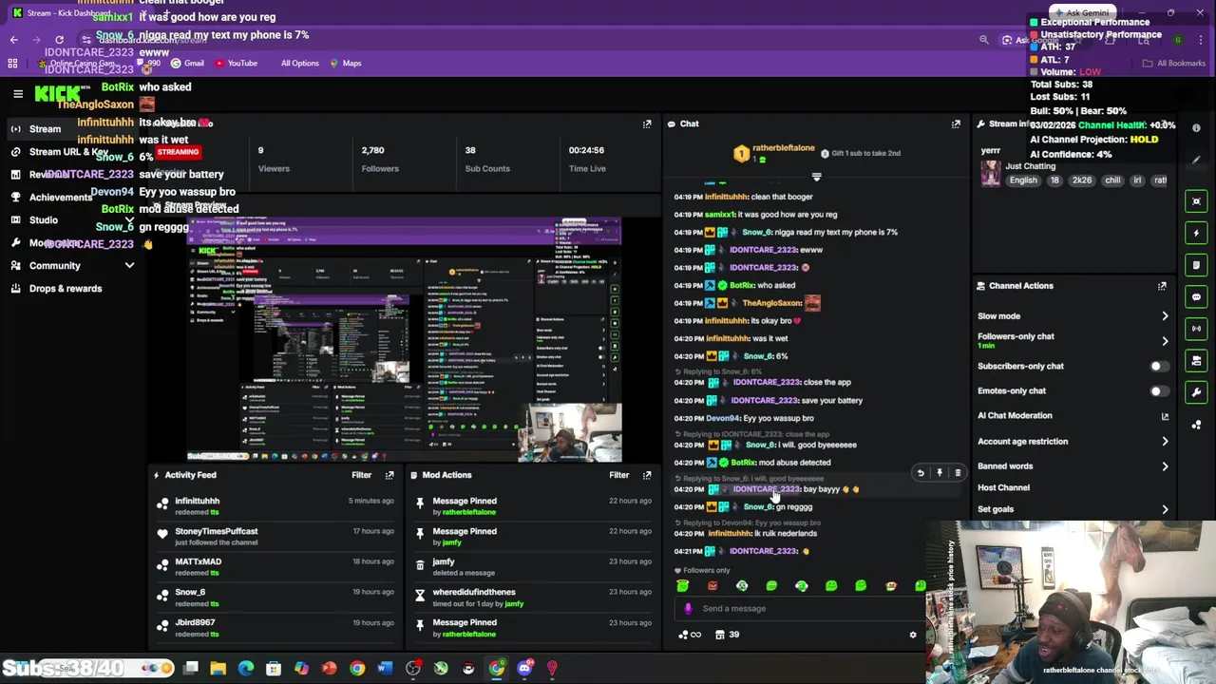Expand Account age restriction settings
This screenshot has width=1216, height=684.
(1165, 441)
